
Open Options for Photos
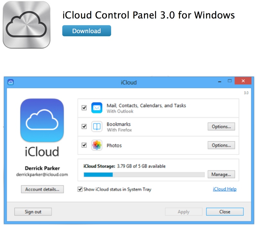point(221,145)
